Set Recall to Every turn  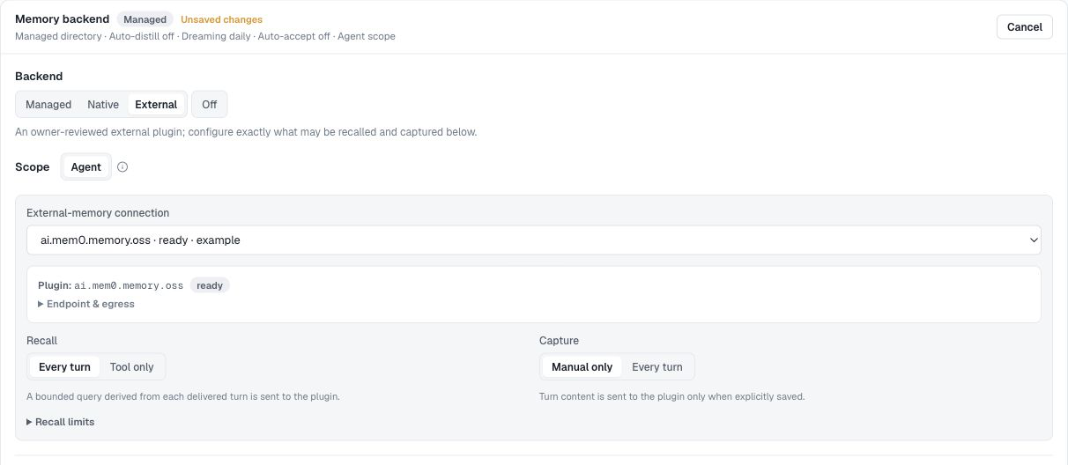point(64,367)
